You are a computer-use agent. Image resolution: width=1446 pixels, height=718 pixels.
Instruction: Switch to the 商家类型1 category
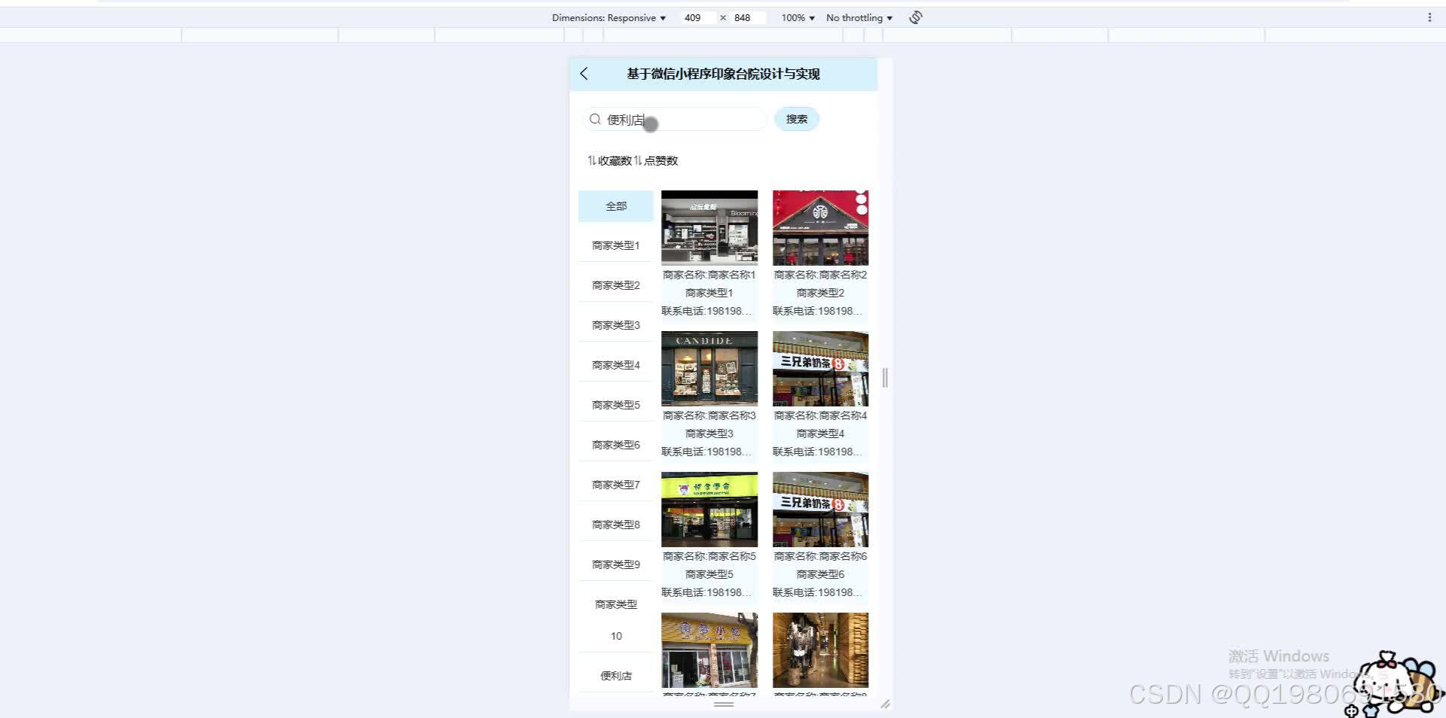(615, 245)
